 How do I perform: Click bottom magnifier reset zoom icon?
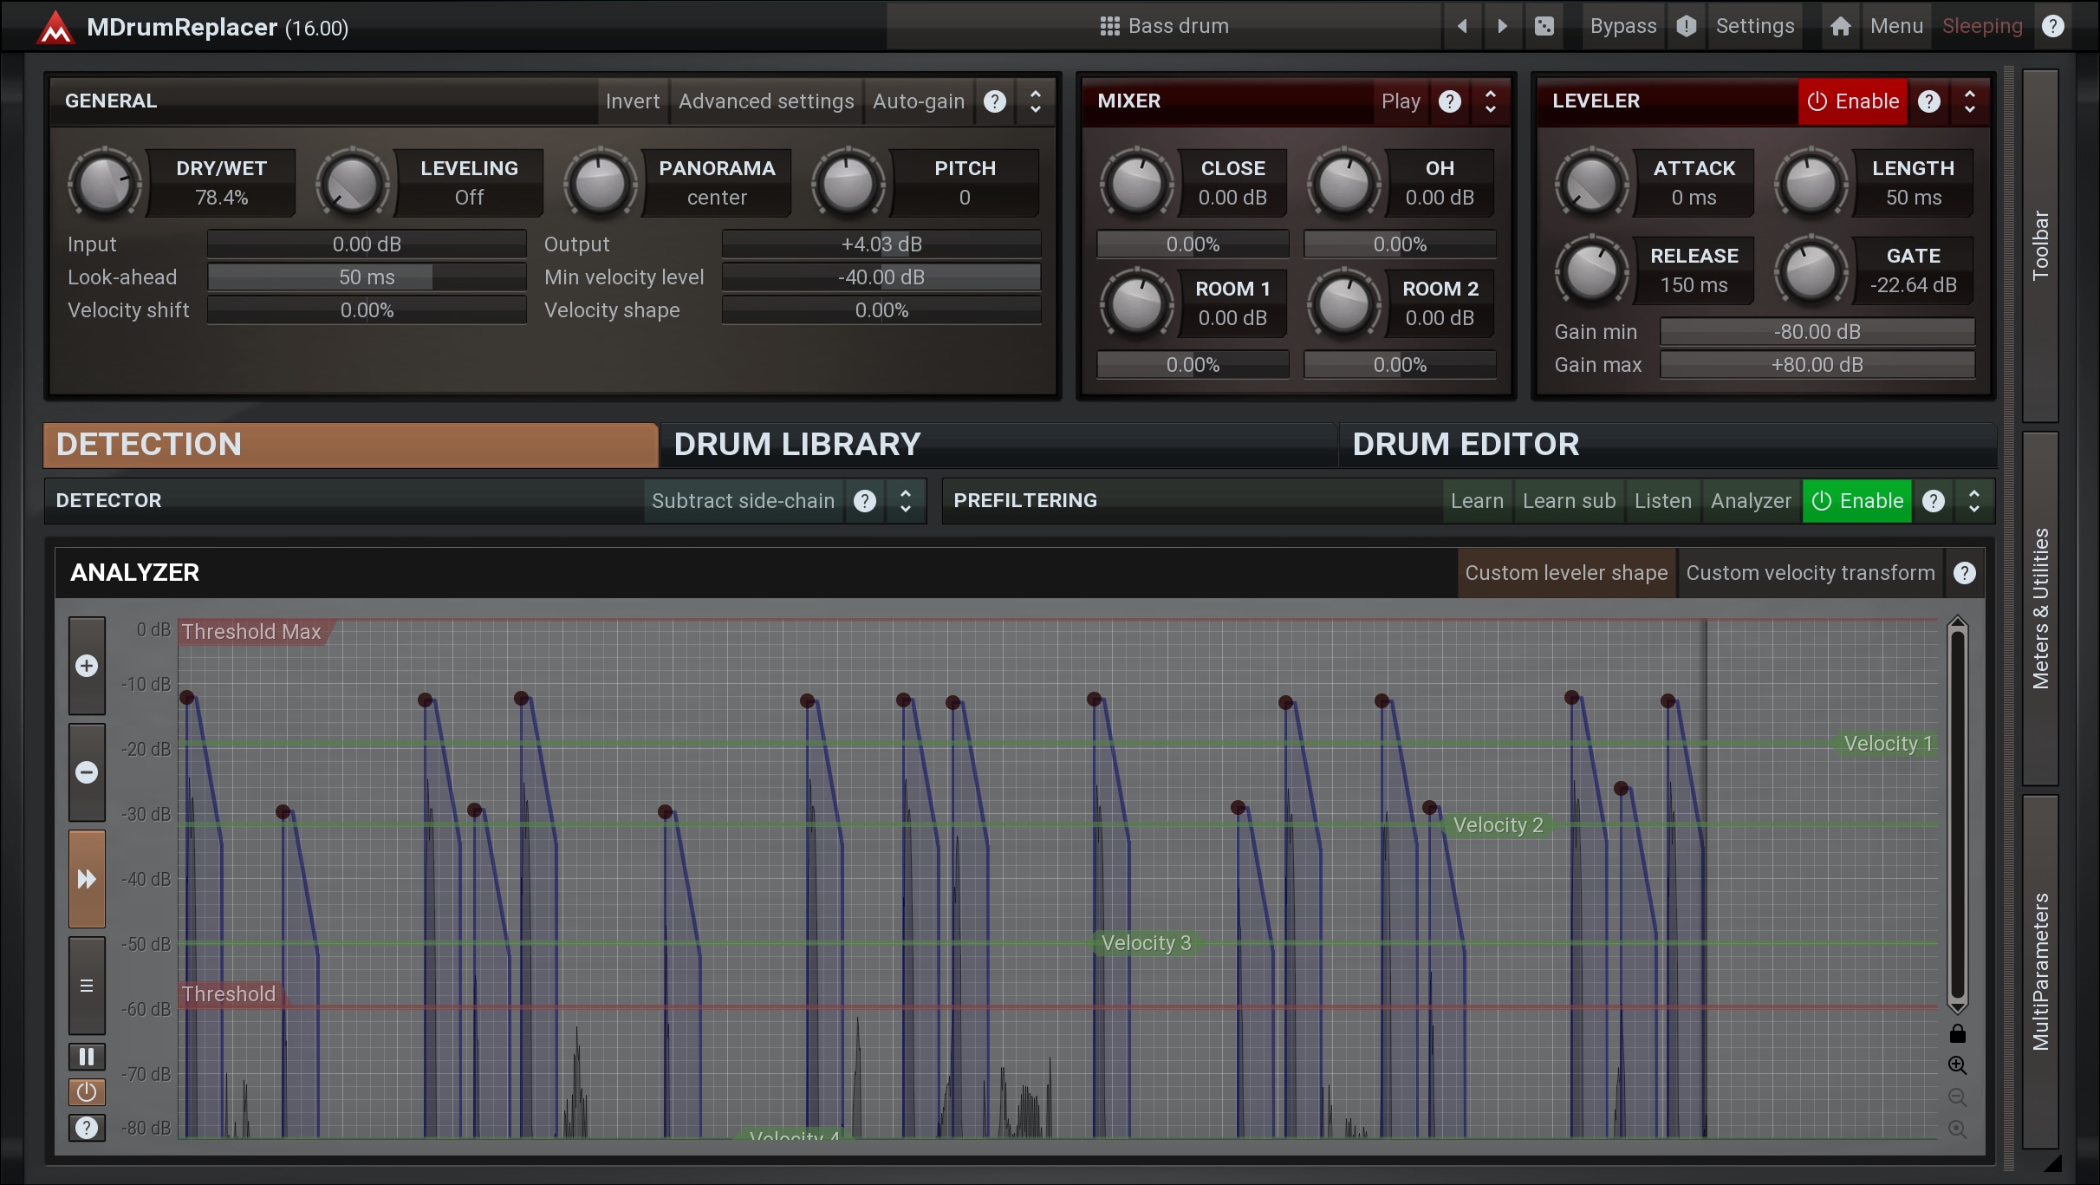[1957, 1130]
